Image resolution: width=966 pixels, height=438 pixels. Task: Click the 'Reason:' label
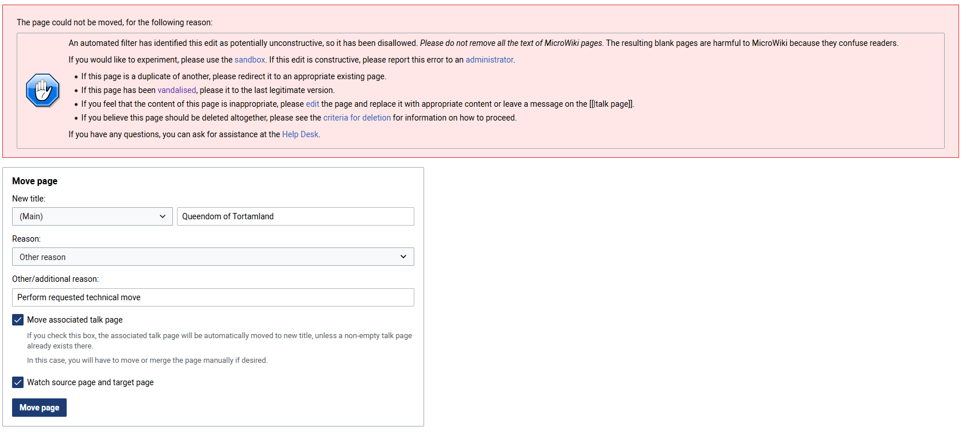tap(26, 239)
